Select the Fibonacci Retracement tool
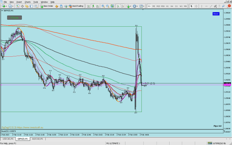Image resolution: width=232 pixels, height=145 pixels. [x=219, y=6]
